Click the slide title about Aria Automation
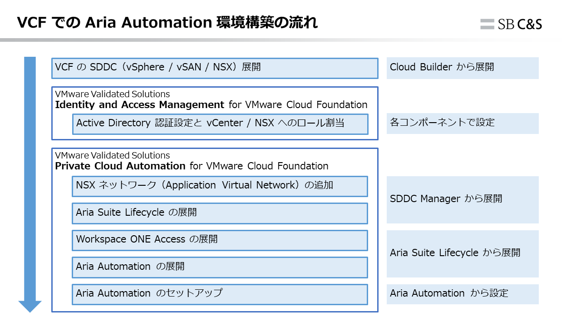 167,22
